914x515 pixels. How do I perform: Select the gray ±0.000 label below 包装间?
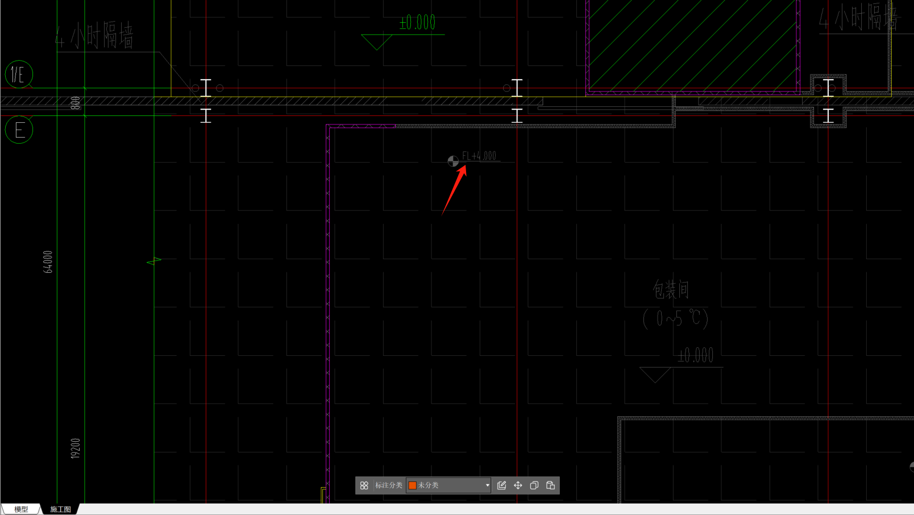tap(696, 356)
